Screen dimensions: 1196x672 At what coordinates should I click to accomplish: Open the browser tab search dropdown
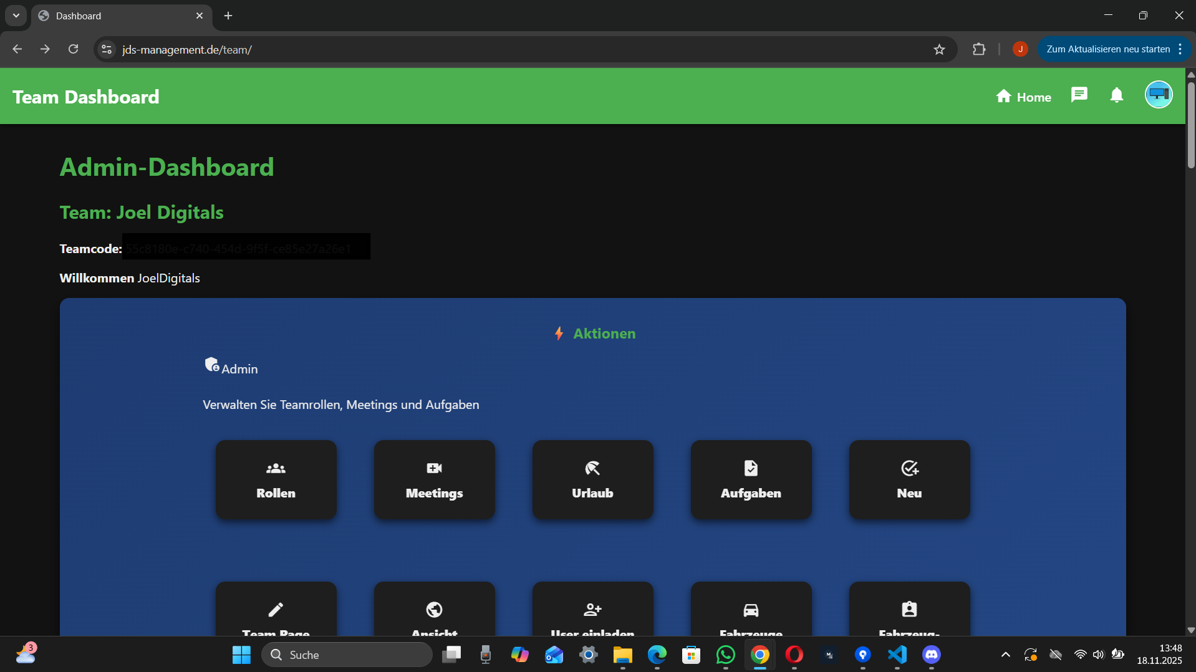[x=15, y=16]
